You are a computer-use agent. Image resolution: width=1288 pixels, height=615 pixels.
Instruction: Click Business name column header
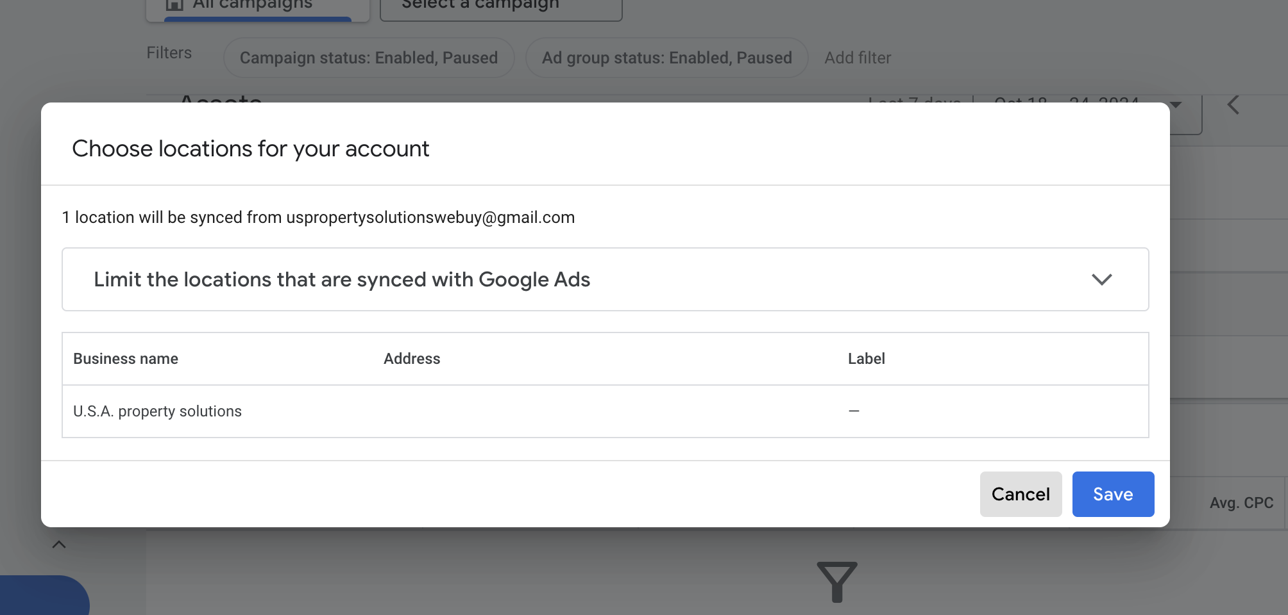coord(126,359)
